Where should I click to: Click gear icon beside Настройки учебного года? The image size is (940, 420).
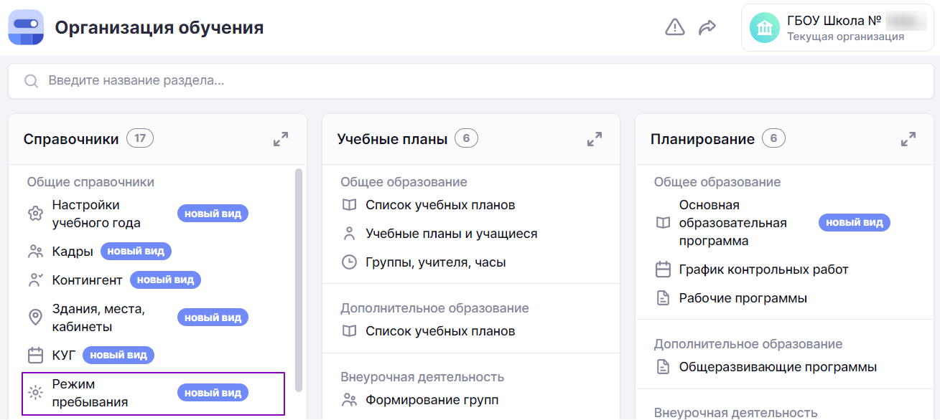click(35, 214)
